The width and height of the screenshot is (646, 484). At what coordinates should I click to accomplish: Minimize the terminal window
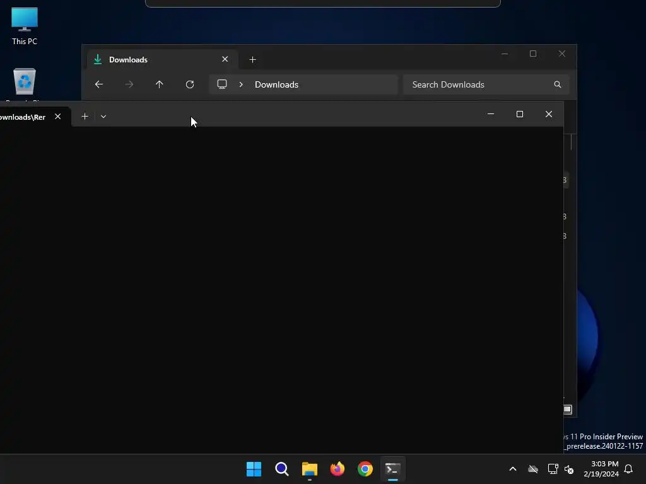click(x=491, y=114)
